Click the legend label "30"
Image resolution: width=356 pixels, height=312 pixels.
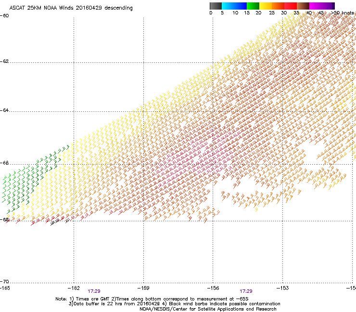[x=284, y=13]
